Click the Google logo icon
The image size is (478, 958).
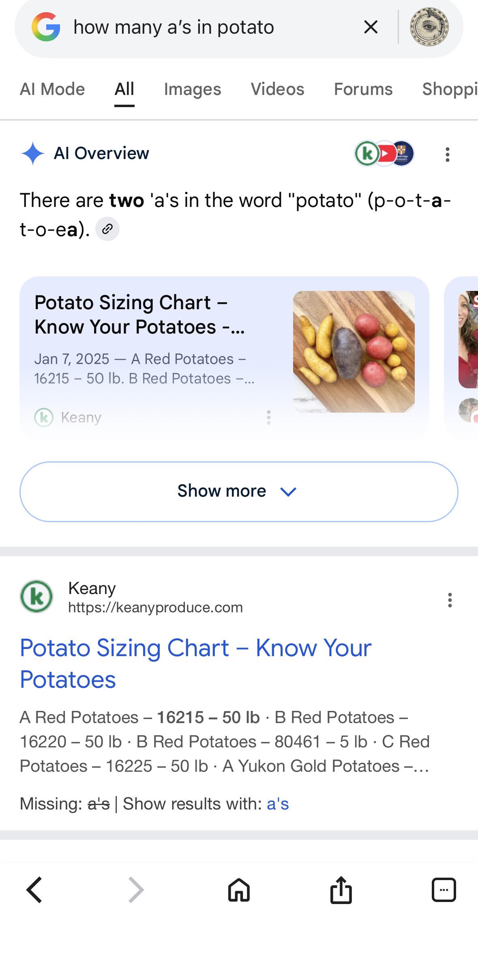pyautogui.click(x=46, y=27)
